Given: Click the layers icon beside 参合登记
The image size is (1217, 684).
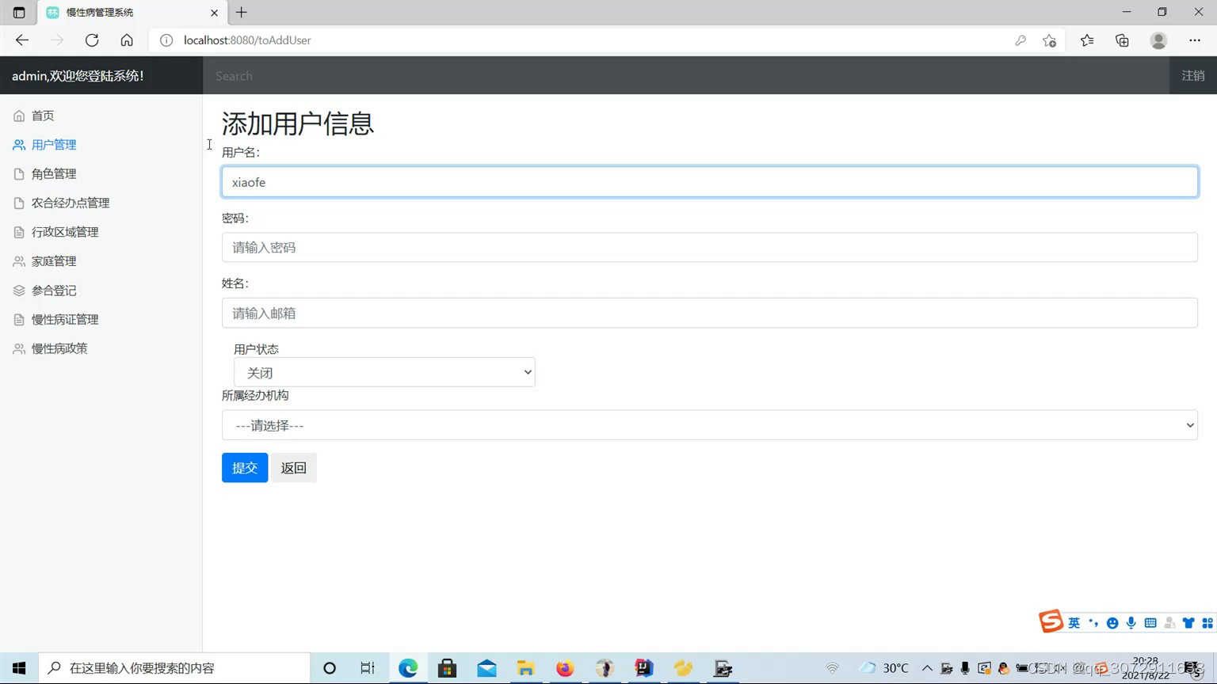Looking at the screenshot, I should (19, 291).
